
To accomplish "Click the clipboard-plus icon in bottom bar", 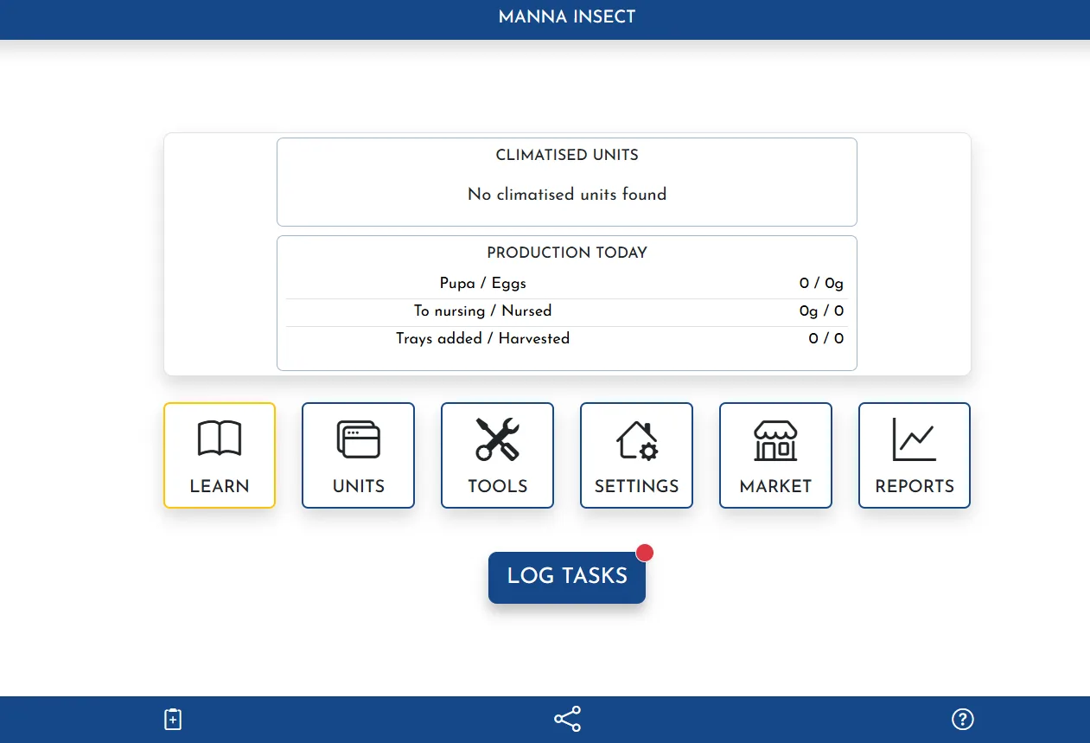I will 172,719.
